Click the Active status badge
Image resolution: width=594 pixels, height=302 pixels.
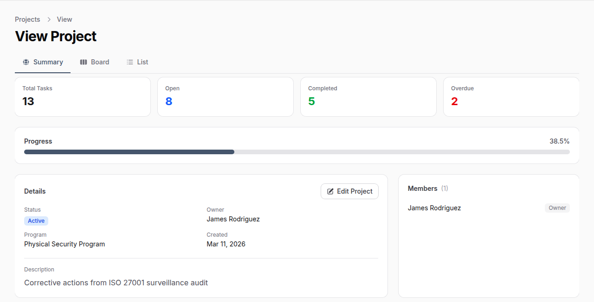click(36, 220)
